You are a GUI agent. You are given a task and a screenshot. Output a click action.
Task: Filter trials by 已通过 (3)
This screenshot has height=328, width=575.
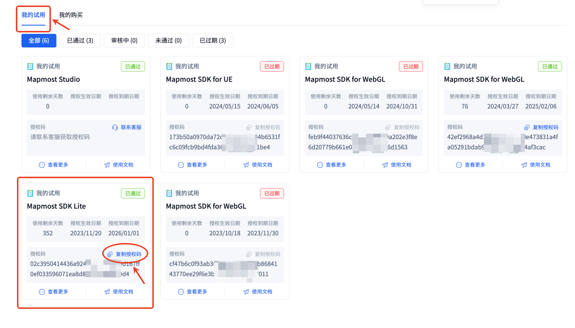tap(80, 40)
